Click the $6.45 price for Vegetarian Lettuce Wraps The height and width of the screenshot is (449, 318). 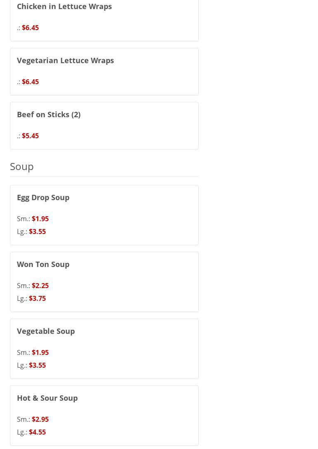pyautogui.click(x=30, y=82)
